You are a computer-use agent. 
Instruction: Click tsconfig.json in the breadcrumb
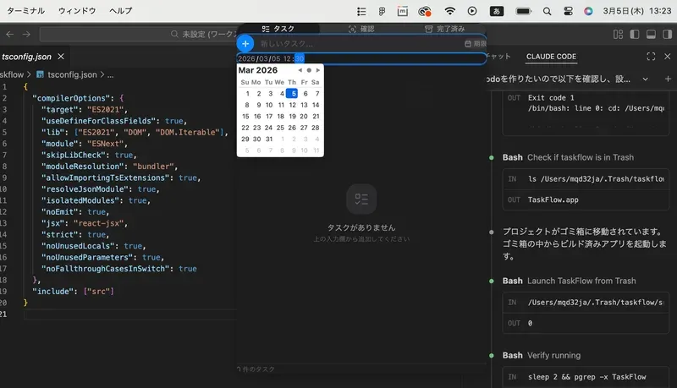(72, 74)
